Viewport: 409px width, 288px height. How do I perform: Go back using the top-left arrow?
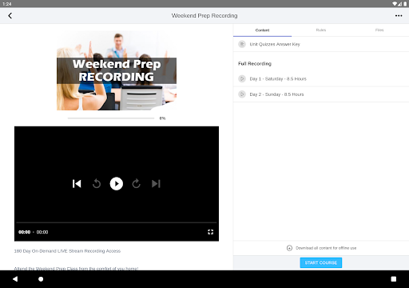click(x=10, y=16)
